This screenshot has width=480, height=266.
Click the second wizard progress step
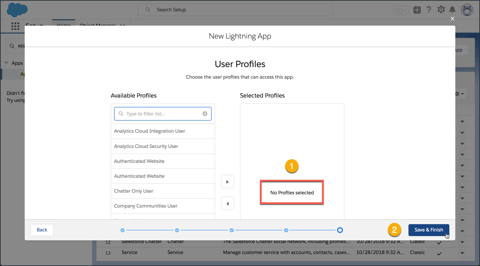click(177, 230)
